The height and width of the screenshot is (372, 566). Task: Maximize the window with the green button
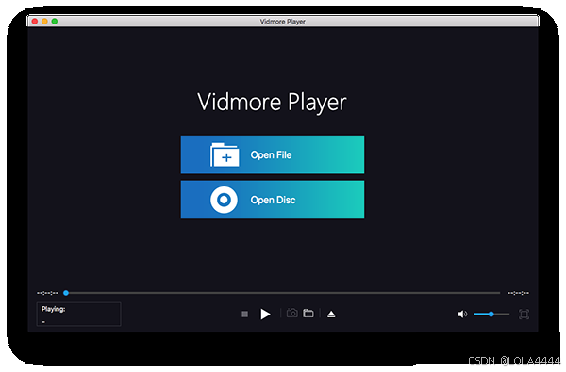pyautogui.click(x=55, y=22)
